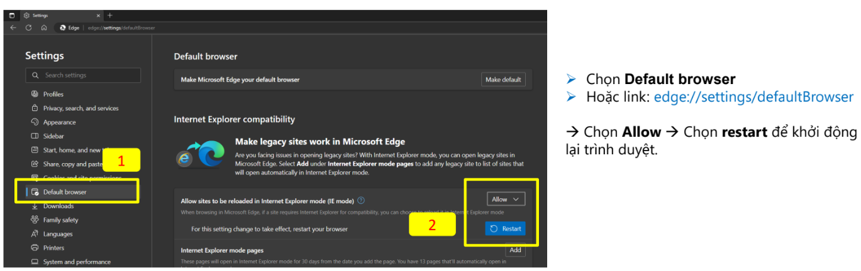Open the Home icon in toolbar
Screen dimensions: 861x271
[44, 28]
